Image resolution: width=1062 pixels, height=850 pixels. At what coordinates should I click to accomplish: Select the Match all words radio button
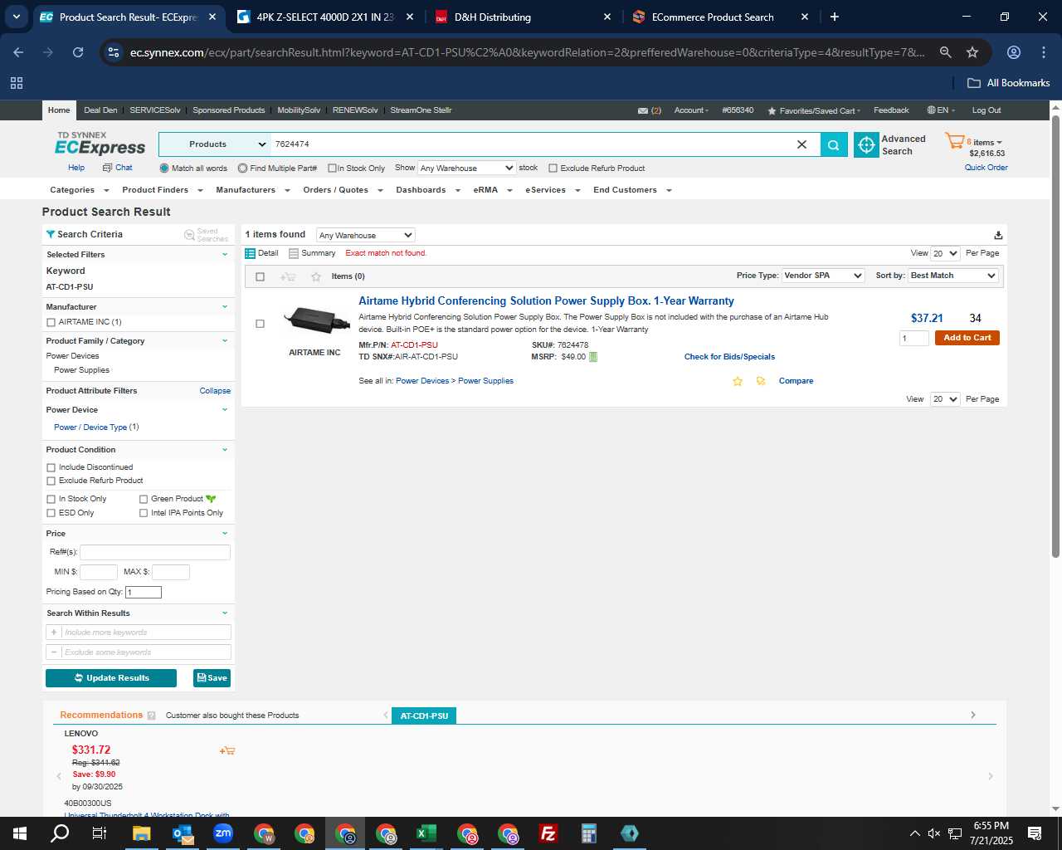(x=164, y=168)
